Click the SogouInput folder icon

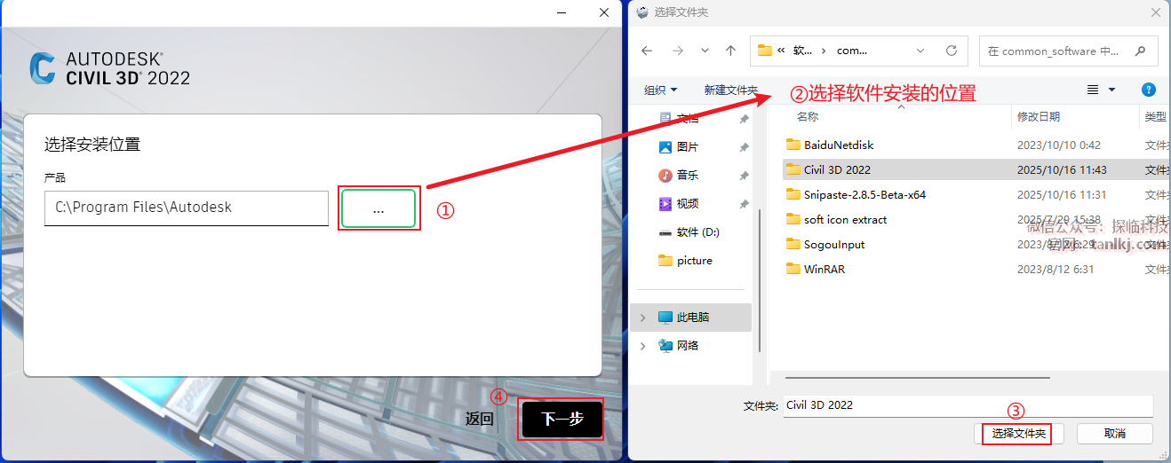793,244
